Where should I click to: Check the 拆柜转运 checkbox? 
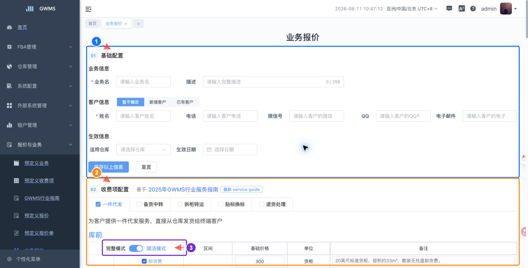tap(180, 204)
